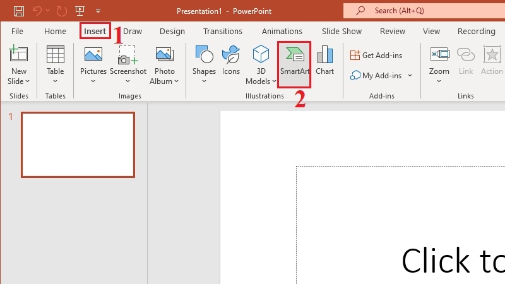Undo the last action
The image size is (505, 284).
pos(37,11)
